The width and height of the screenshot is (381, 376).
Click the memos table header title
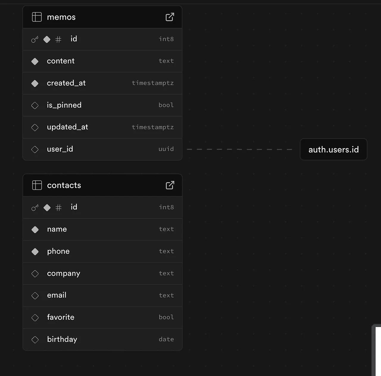(x=61, y=17)
